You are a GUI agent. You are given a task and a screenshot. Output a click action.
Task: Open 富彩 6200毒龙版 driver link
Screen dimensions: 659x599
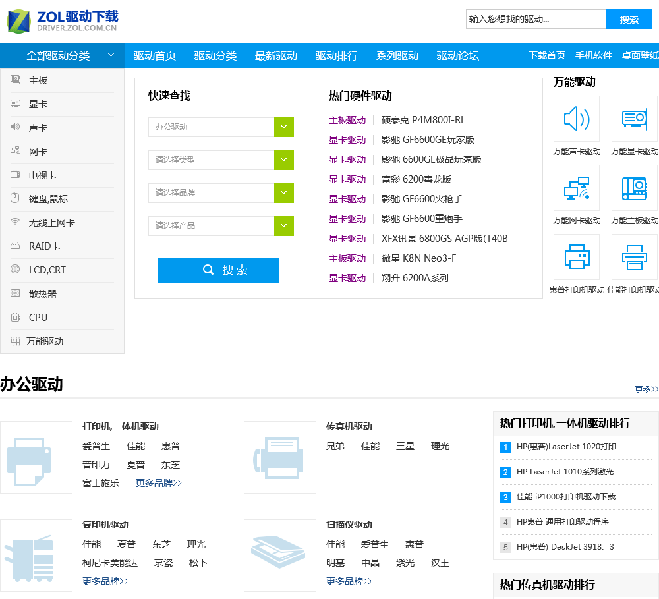click(416, 179)
